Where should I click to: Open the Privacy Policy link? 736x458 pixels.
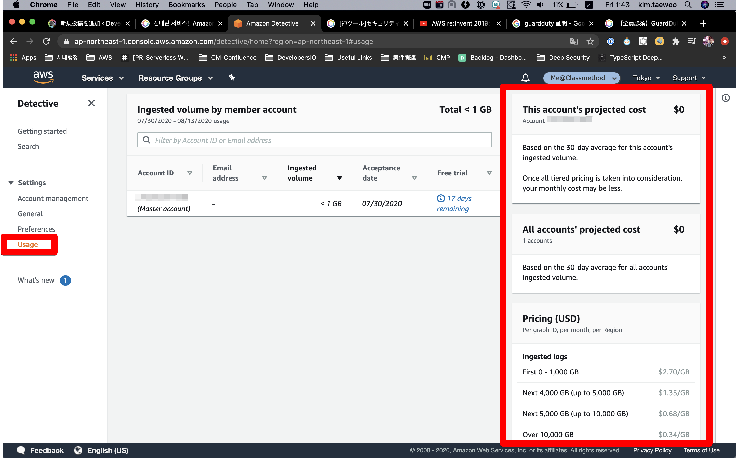click(652, 450)
